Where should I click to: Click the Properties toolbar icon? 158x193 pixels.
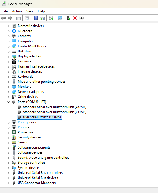(x=27, y=18)
